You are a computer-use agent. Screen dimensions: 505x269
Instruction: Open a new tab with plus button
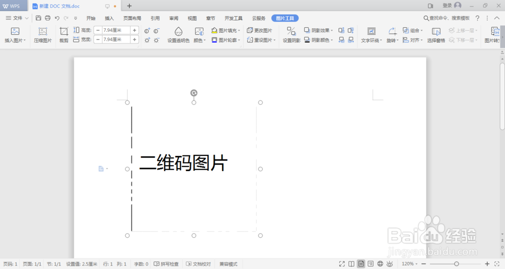point(129,6)
